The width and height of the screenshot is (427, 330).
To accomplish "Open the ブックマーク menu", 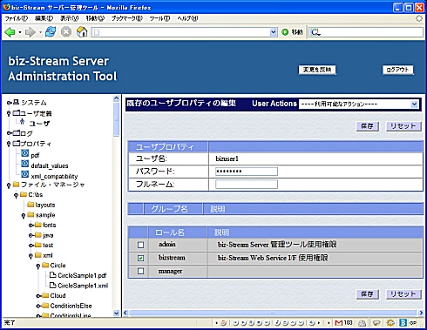I will pyautogui.click(x=127, y=18).
